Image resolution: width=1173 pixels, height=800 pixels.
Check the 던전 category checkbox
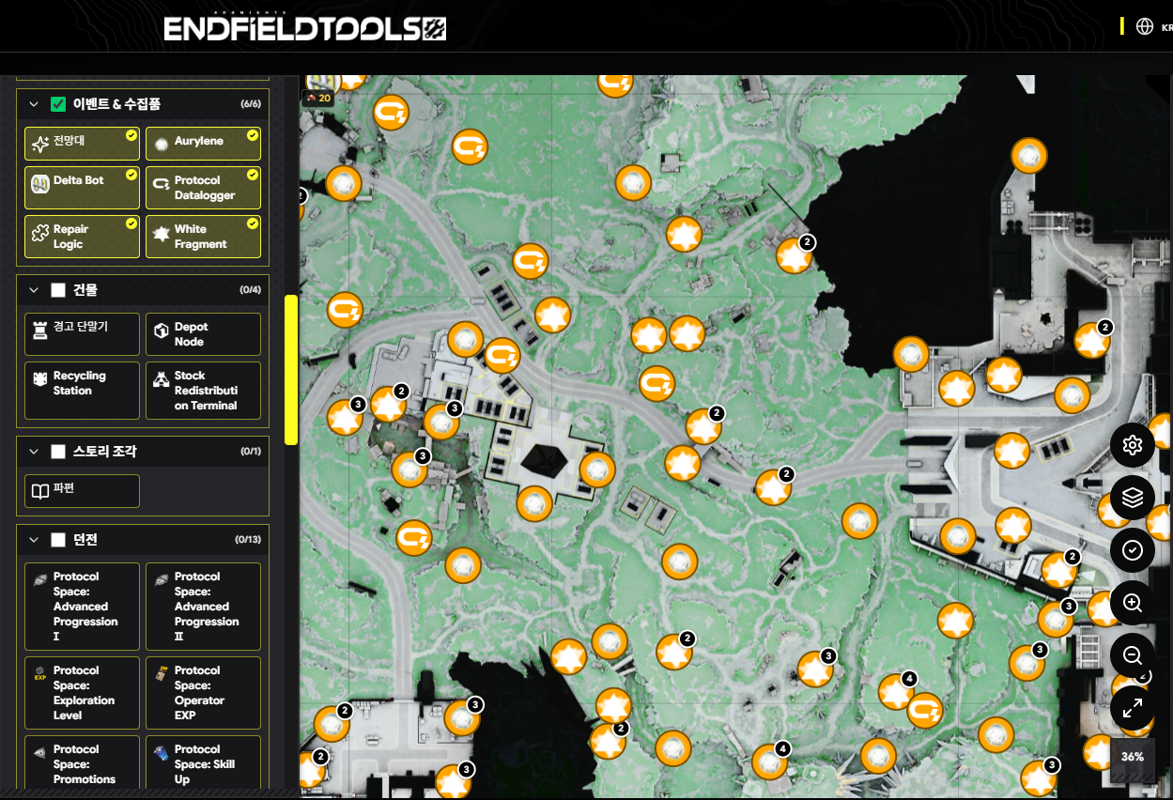coord(58,540)
